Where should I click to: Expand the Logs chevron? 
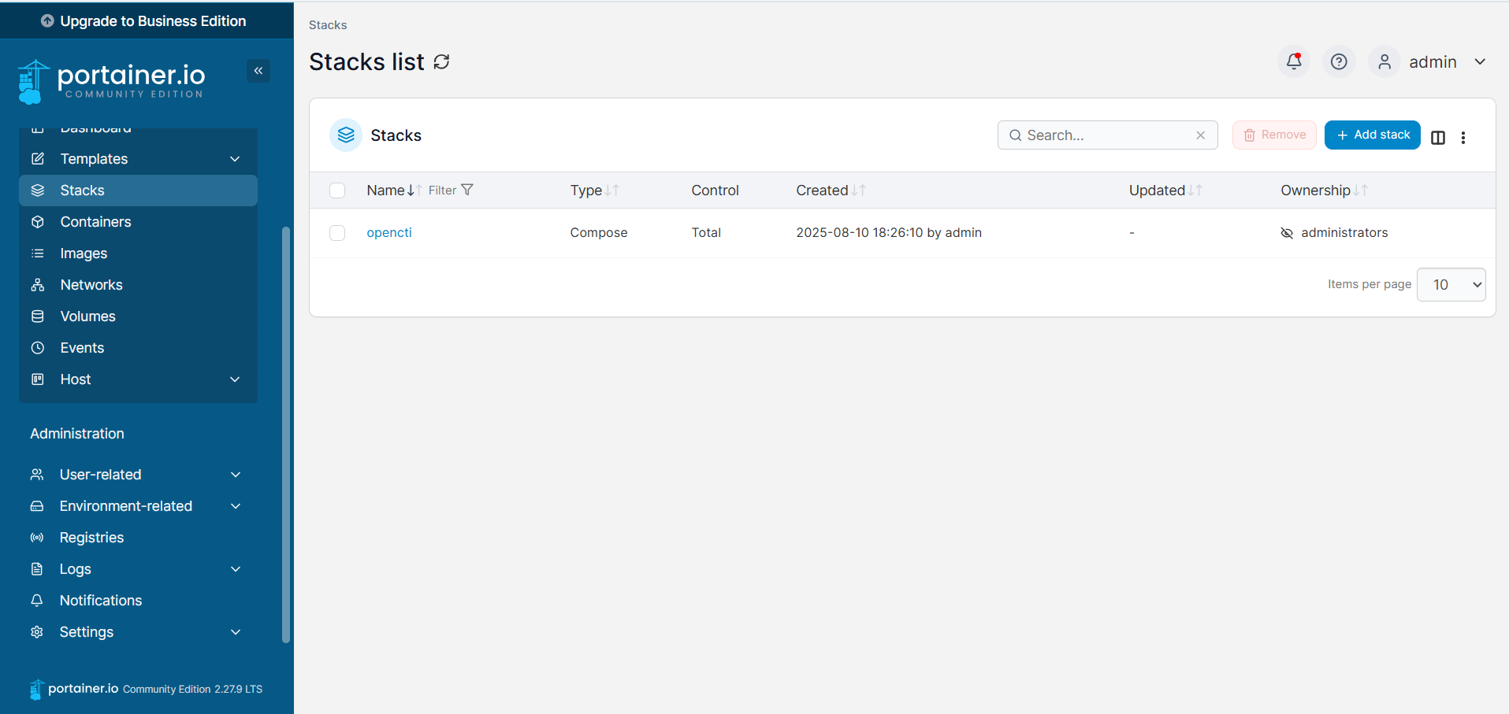(x=236, y=569)
